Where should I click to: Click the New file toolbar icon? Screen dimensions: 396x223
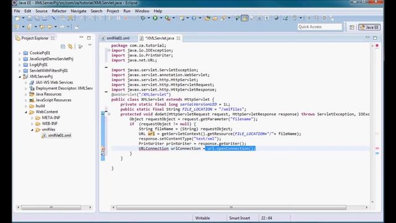pos(17,18)
